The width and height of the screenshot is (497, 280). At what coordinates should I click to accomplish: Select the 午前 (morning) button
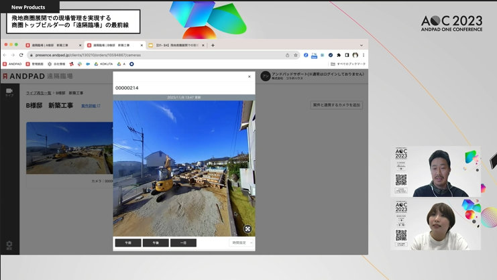tap(128, 242)
